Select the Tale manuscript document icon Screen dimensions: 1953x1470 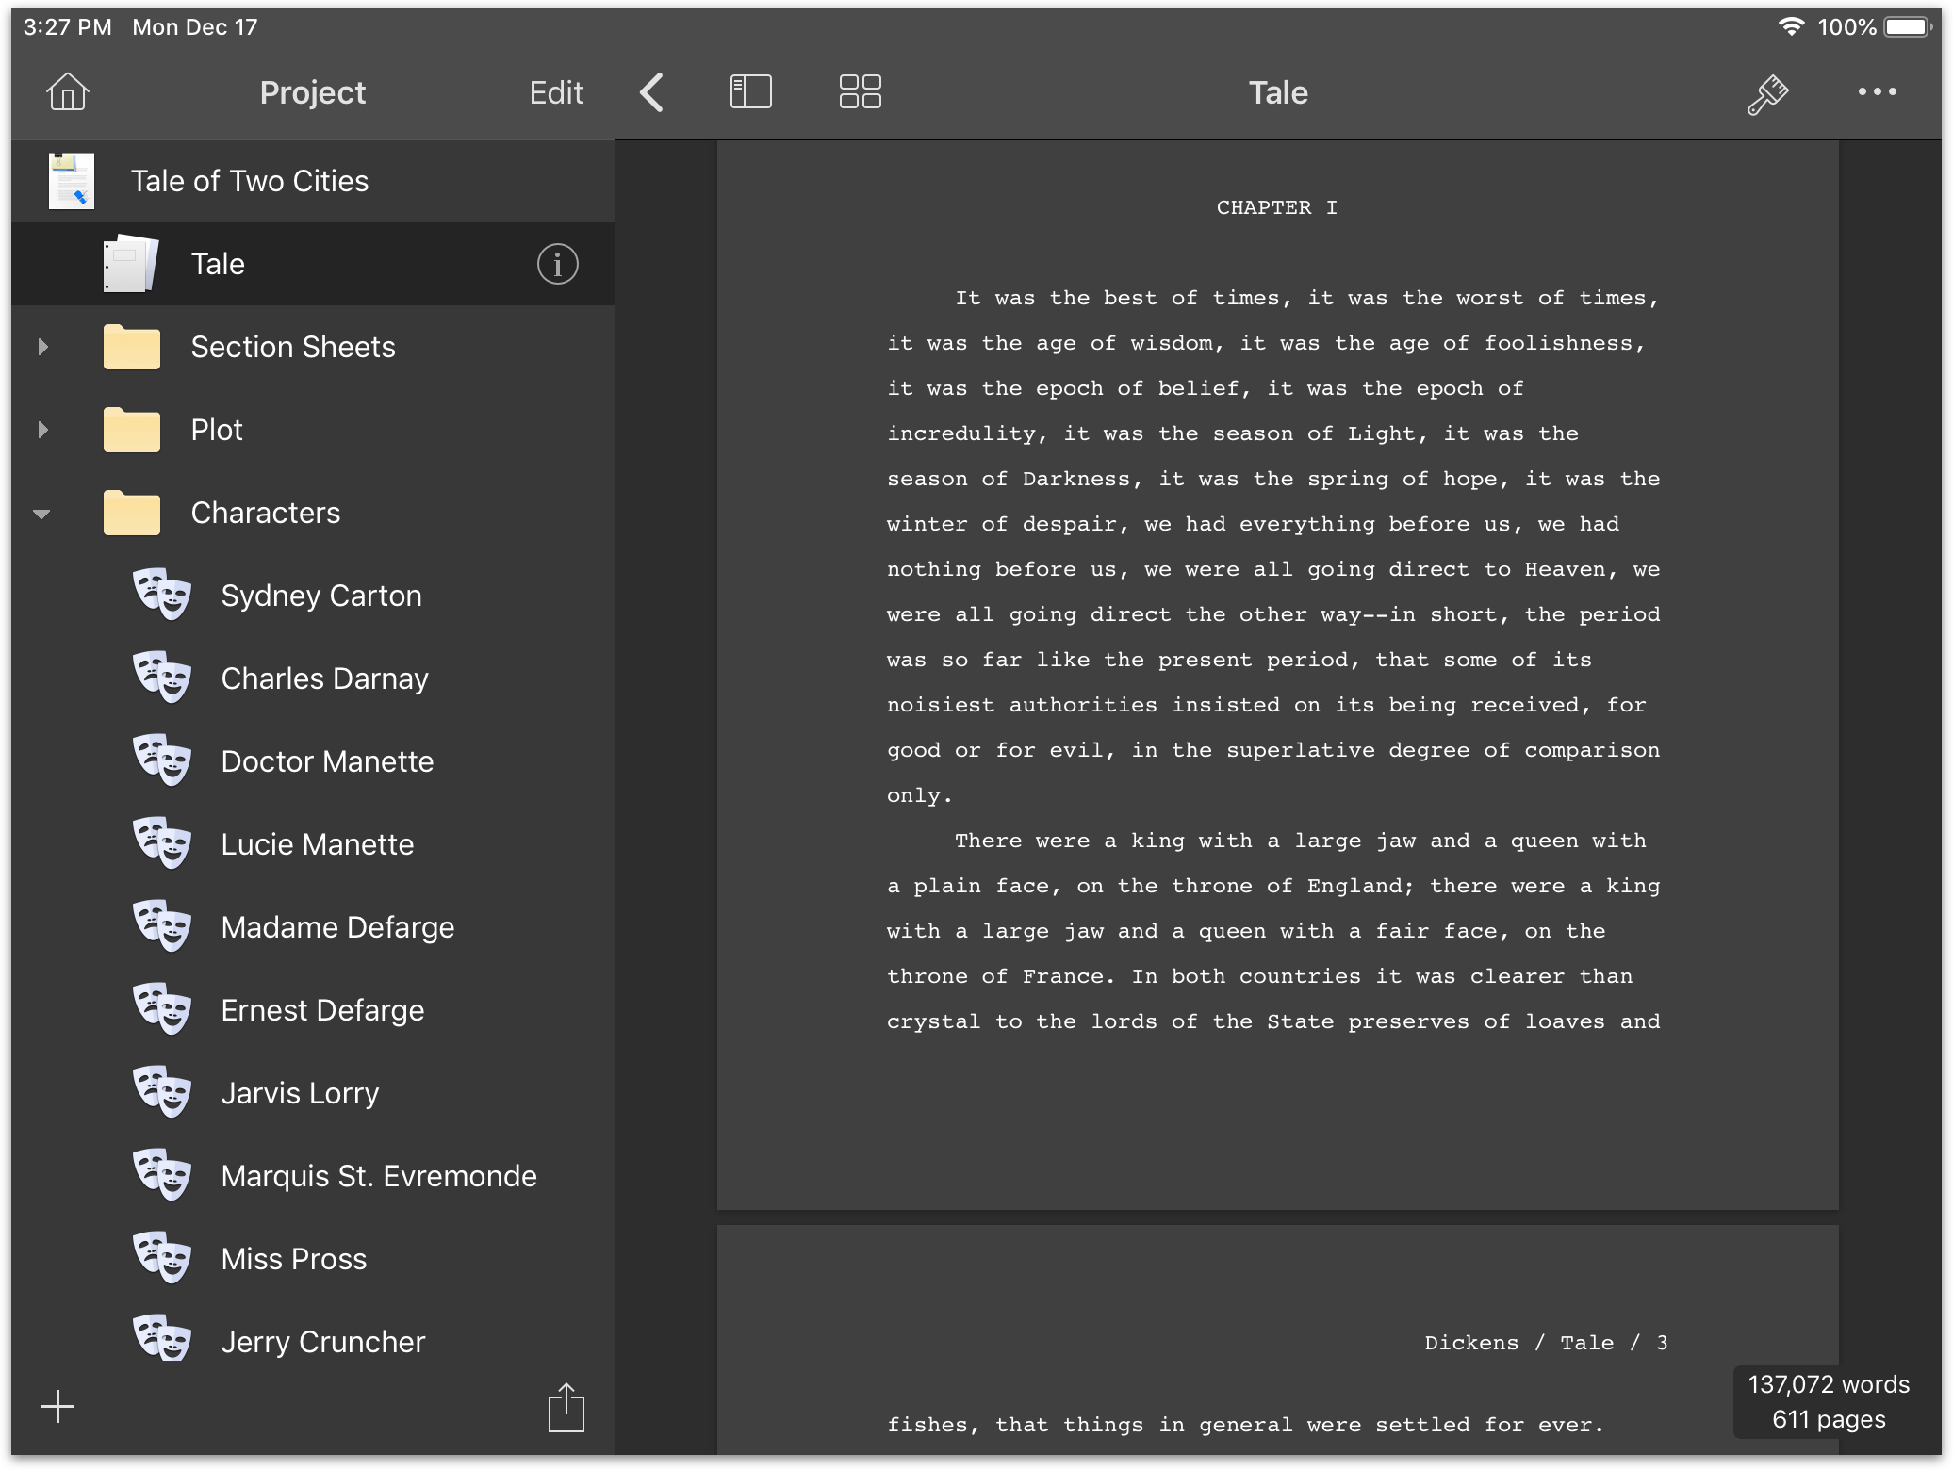coord(130,264)
